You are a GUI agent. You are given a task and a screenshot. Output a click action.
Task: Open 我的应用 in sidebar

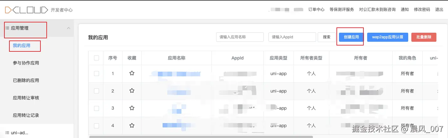[x=22, y=45]
